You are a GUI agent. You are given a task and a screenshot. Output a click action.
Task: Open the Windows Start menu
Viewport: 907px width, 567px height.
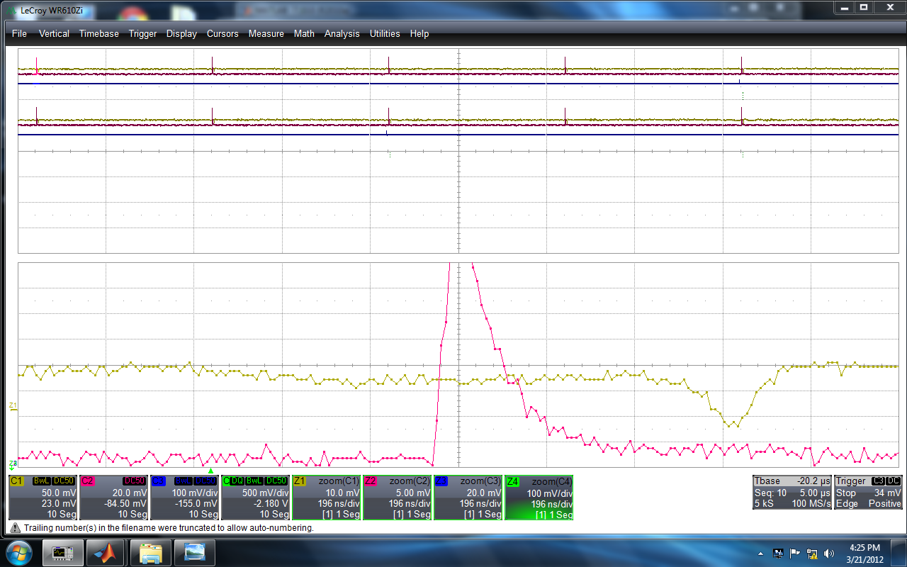pyautogui.click(x=18, y=552)
